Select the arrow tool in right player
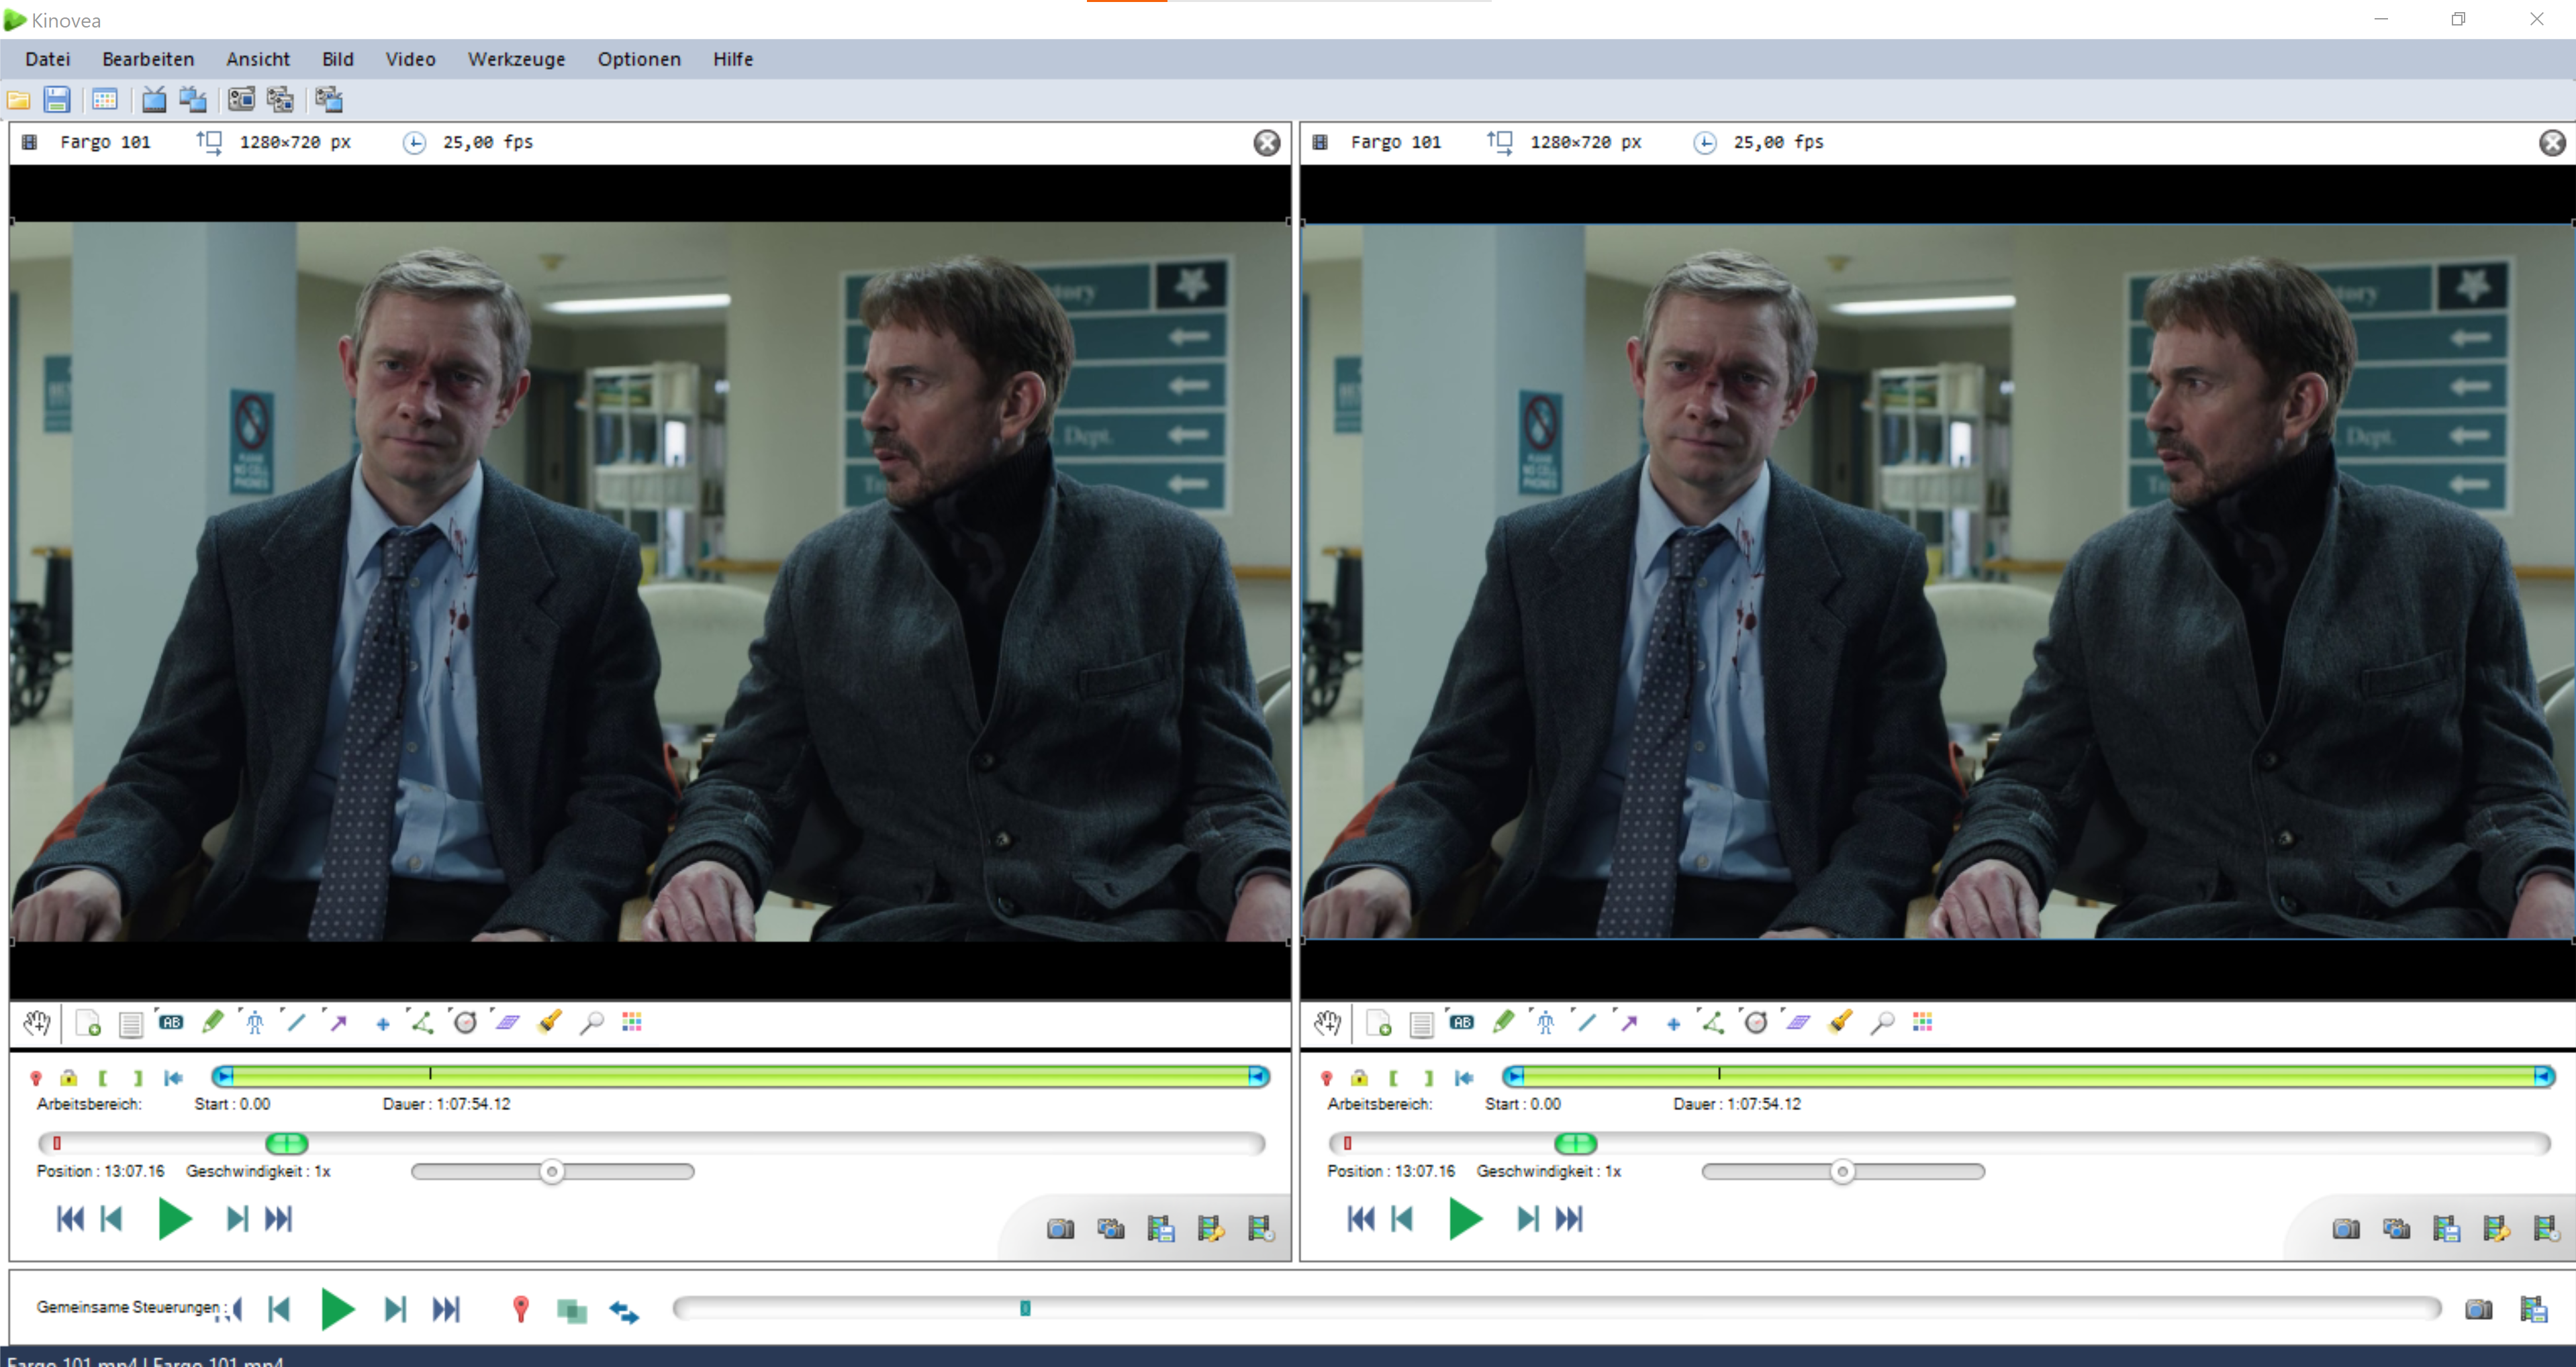 pyautogui.click(x=1629, y=1022)
